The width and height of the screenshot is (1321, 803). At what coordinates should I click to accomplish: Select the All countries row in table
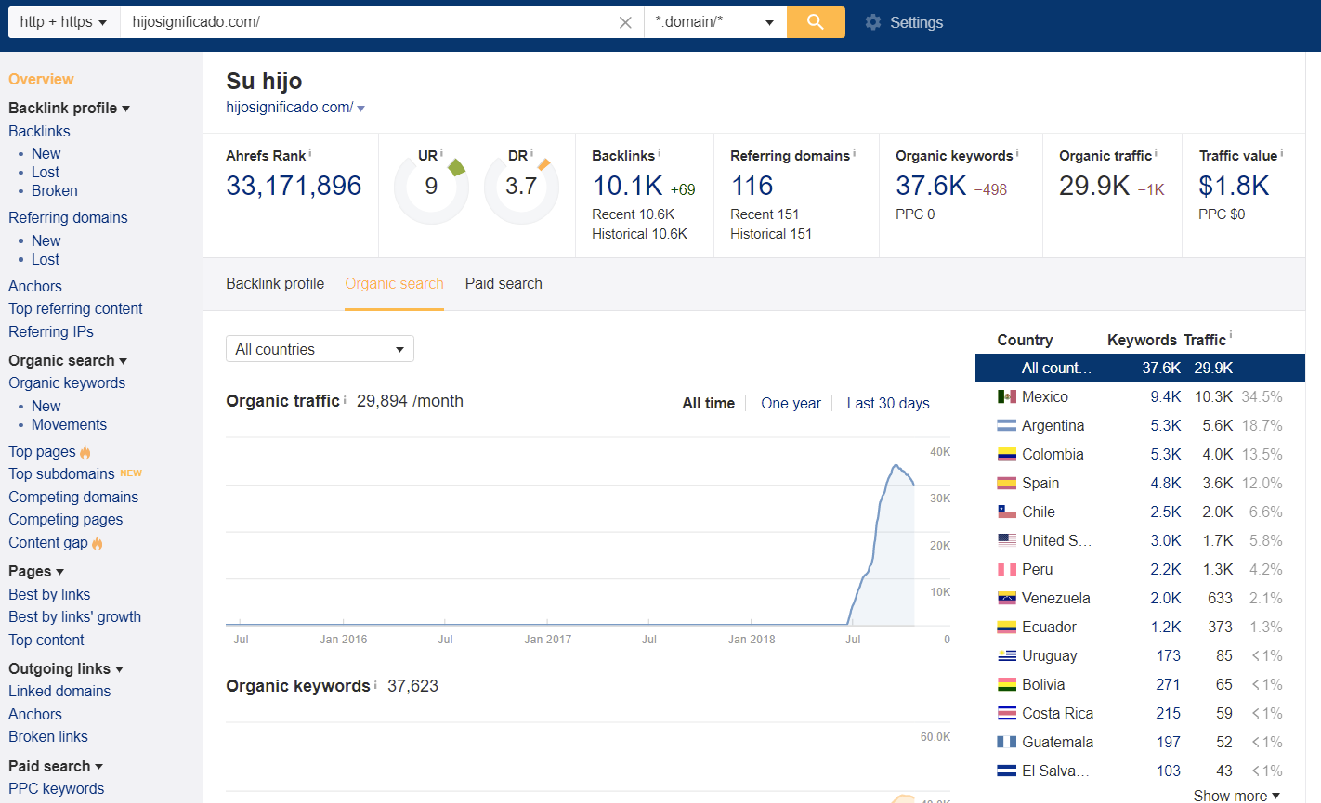1140,368
